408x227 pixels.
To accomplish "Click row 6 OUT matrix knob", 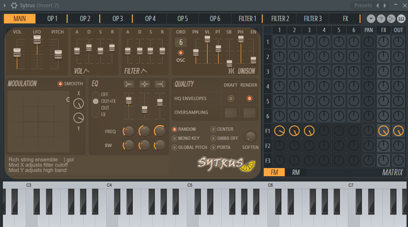I will point(398,116).
